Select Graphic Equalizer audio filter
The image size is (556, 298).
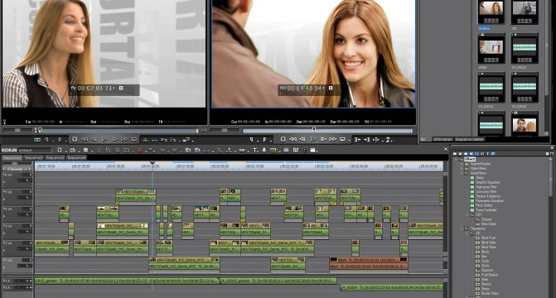[487, 182]
